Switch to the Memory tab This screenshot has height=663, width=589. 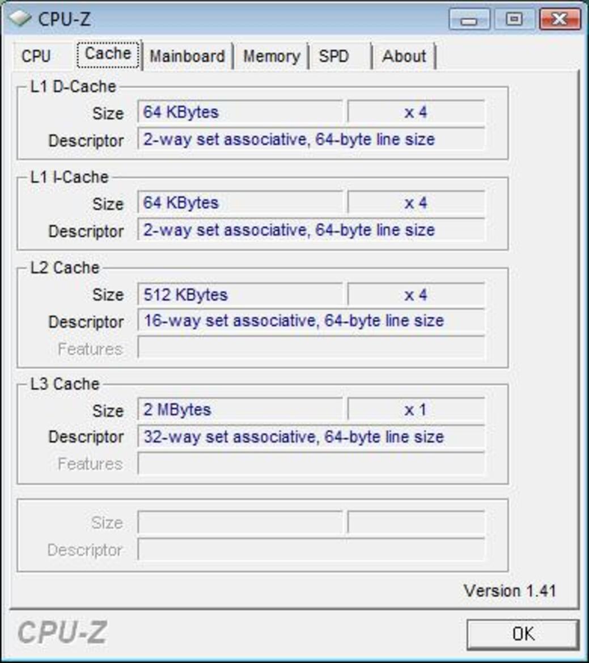[272, 56]
